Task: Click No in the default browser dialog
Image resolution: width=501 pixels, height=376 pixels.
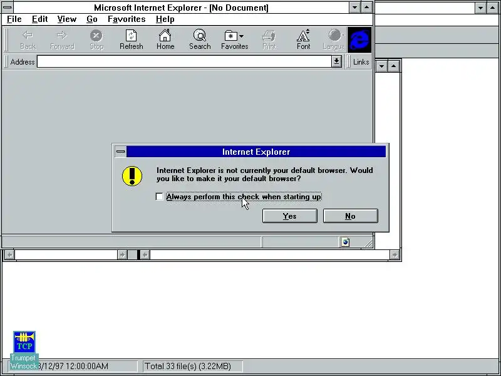Action: [x=351, y=216]
